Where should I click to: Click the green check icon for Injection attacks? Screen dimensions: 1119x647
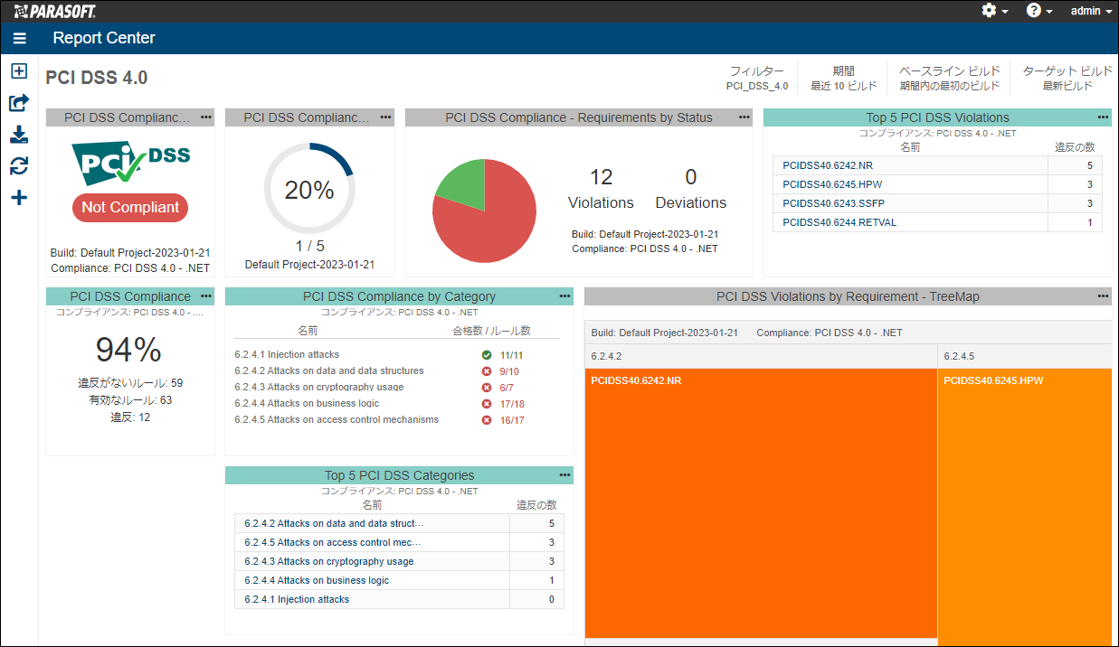487,355
